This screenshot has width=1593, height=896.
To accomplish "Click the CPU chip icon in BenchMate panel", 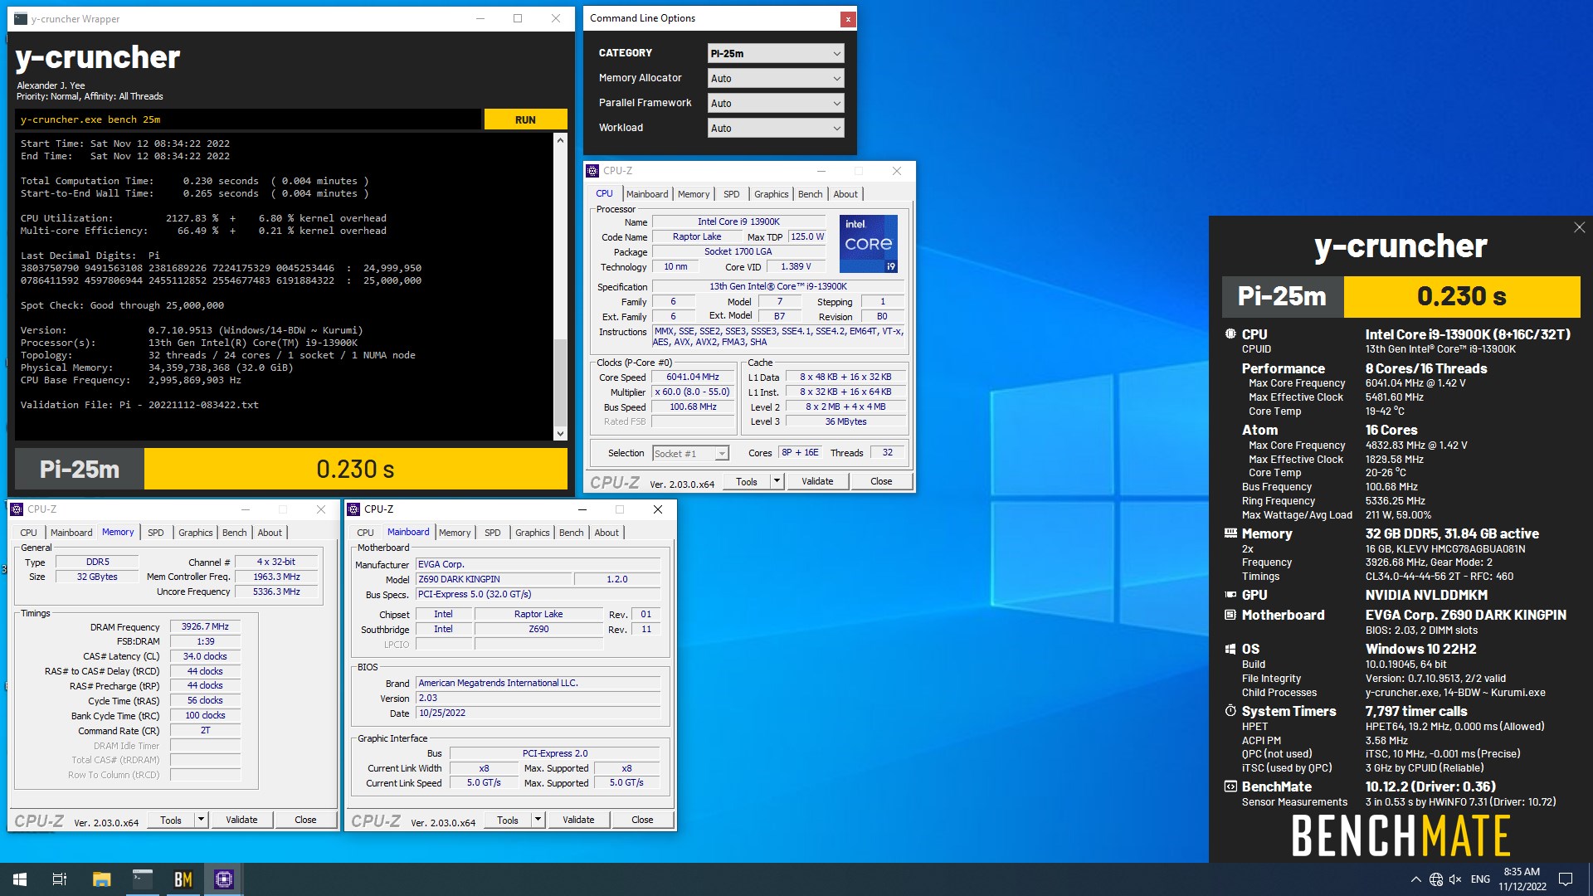I will [1230, 334].
